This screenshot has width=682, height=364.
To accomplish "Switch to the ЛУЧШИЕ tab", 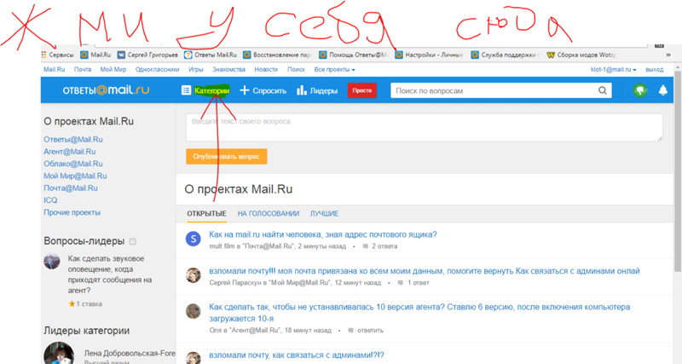I will pos(324,213).
